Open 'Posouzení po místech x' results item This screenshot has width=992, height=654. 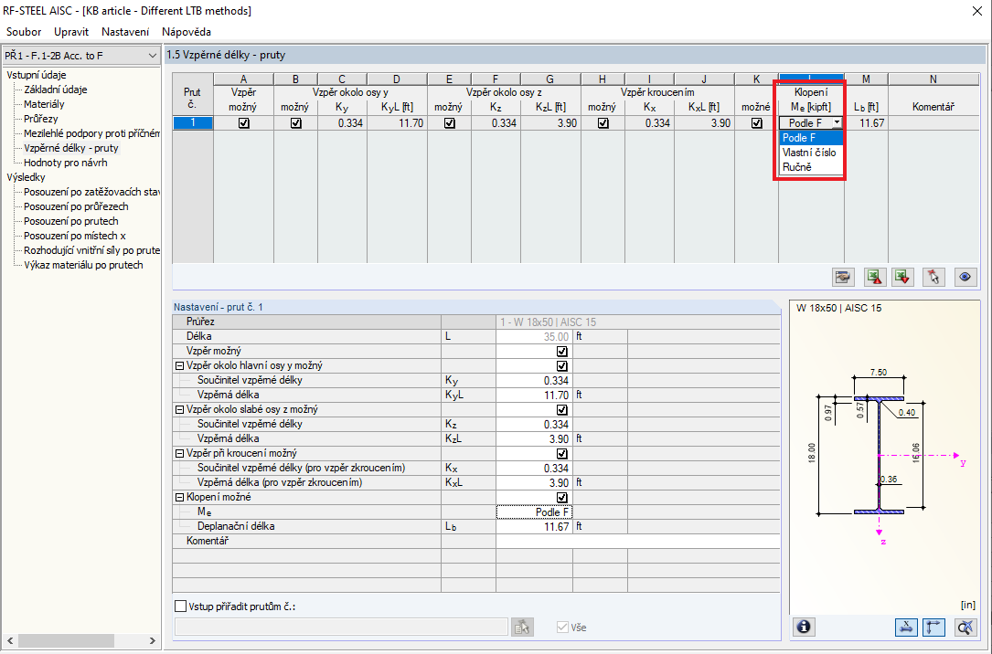[x=75, y=236]
